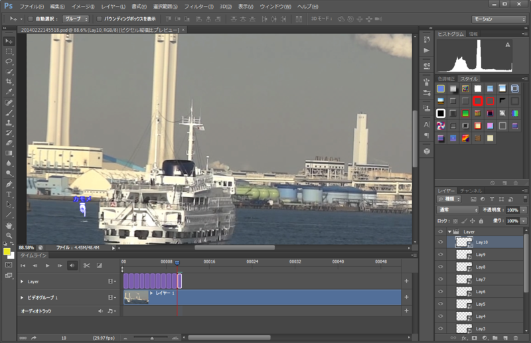The width and height of the screenshot is (531, 343).
Task: Click the foreground yellow color swatch
Action: point(7,251)
